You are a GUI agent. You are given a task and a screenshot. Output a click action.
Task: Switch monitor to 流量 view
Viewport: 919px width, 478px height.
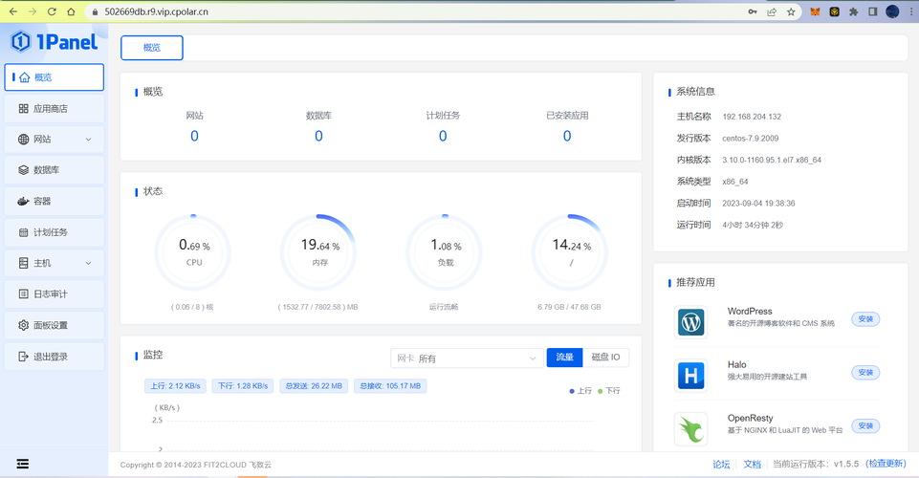(x=564, y=358)
